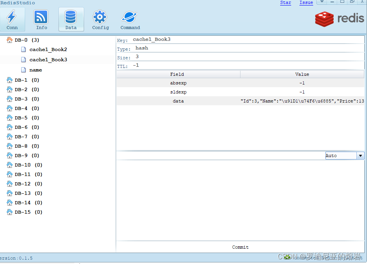The width and height of the screenshot is (367, 264).
Task: Click the DB-10 house icon
Action: click(9, 165)
